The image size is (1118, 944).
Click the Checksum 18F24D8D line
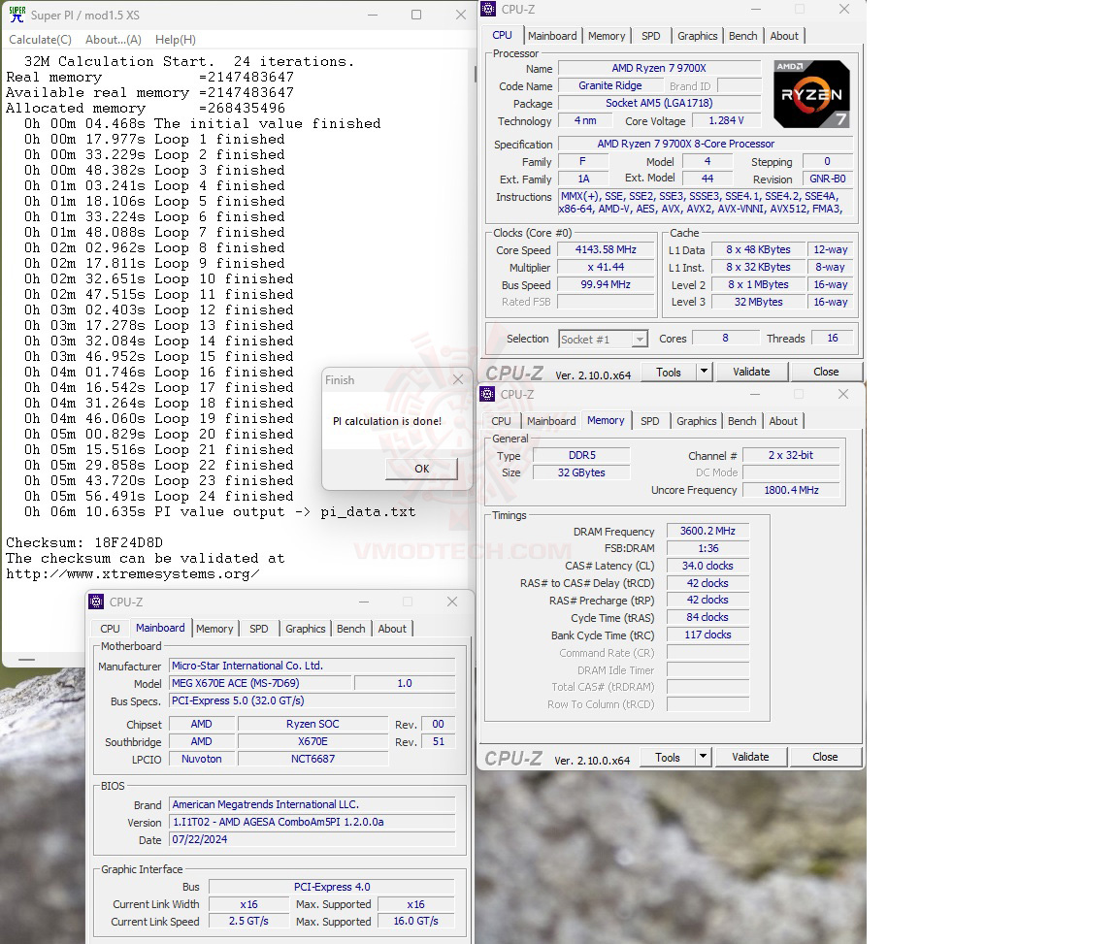point(84,542)
